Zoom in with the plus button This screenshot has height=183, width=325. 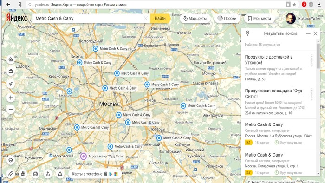(x=11, y=98)
